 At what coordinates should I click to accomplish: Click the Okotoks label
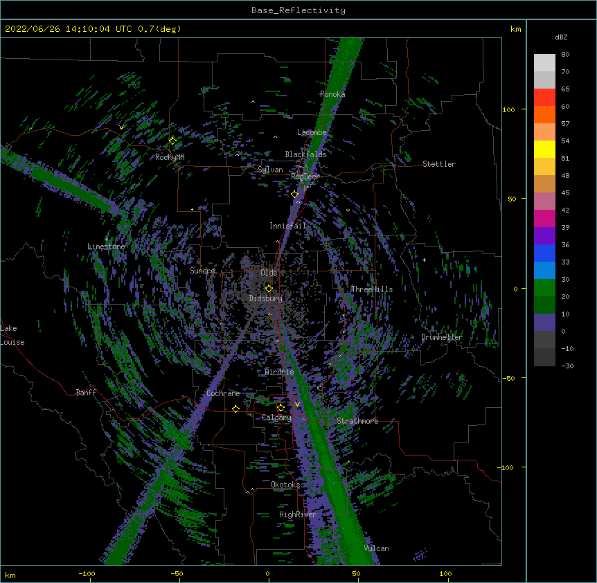pyautogui.click(x=285, y=485)
